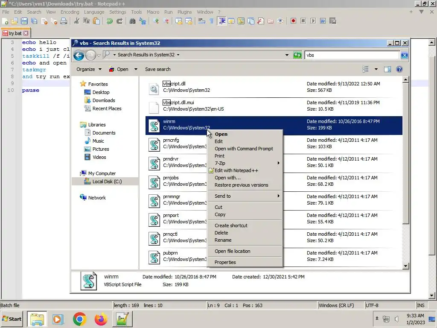Open the change view dropdown arrow
This screenshot has width=437, height=328.
pyautogui.click(x=376, y=69)
